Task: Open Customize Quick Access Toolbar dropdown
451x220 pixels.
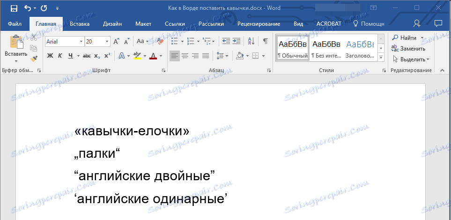Action: click(57, 8)
